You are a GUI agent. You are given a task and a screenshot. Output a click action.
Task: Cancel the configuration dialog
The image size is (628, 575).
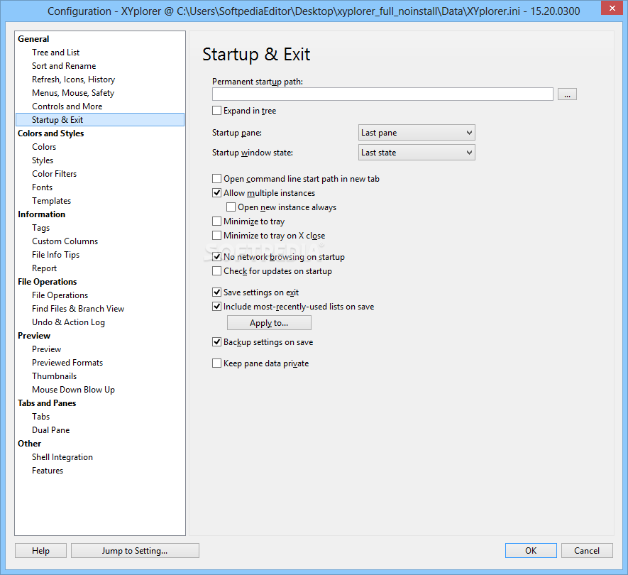587,551
